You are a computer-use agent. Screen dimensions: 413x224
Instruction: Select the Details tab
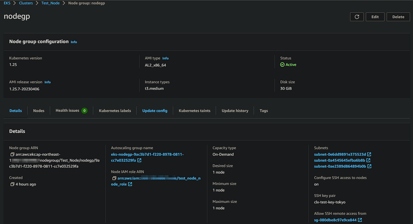16,111
